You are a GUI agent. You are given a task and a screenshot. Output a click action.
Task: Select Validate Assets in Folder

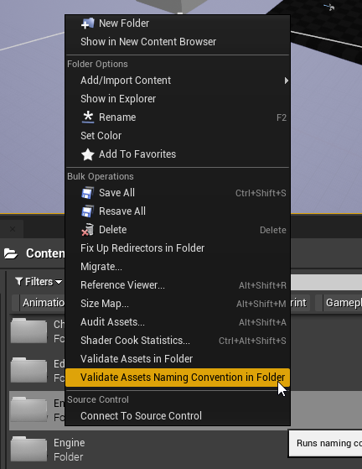[x=178, y=359]
